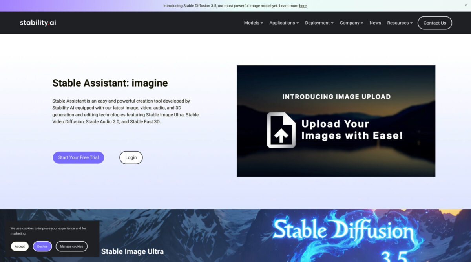Decline cookies
This screenshot has width=471, height=262.
[42, 246]
